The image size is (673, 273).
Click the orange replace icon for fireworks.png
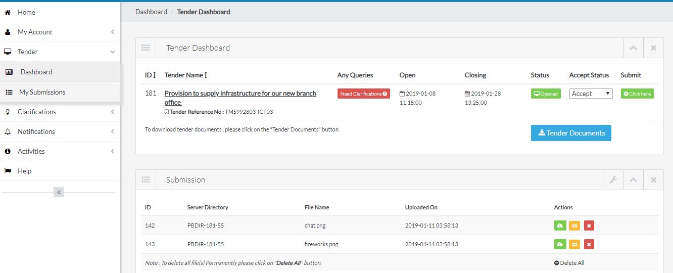[574, 245]
